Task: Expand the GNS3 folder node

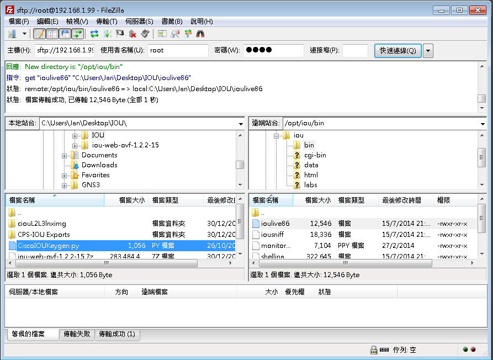Action: [64, 186]
